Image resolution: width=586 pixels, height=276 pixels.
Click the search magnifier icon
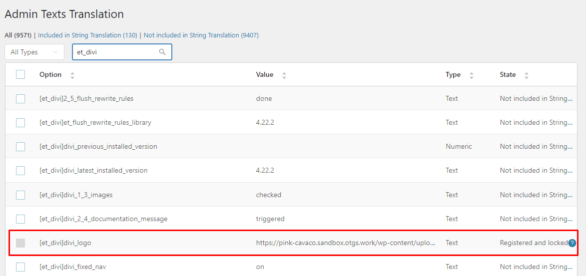[x=162, y=52]
